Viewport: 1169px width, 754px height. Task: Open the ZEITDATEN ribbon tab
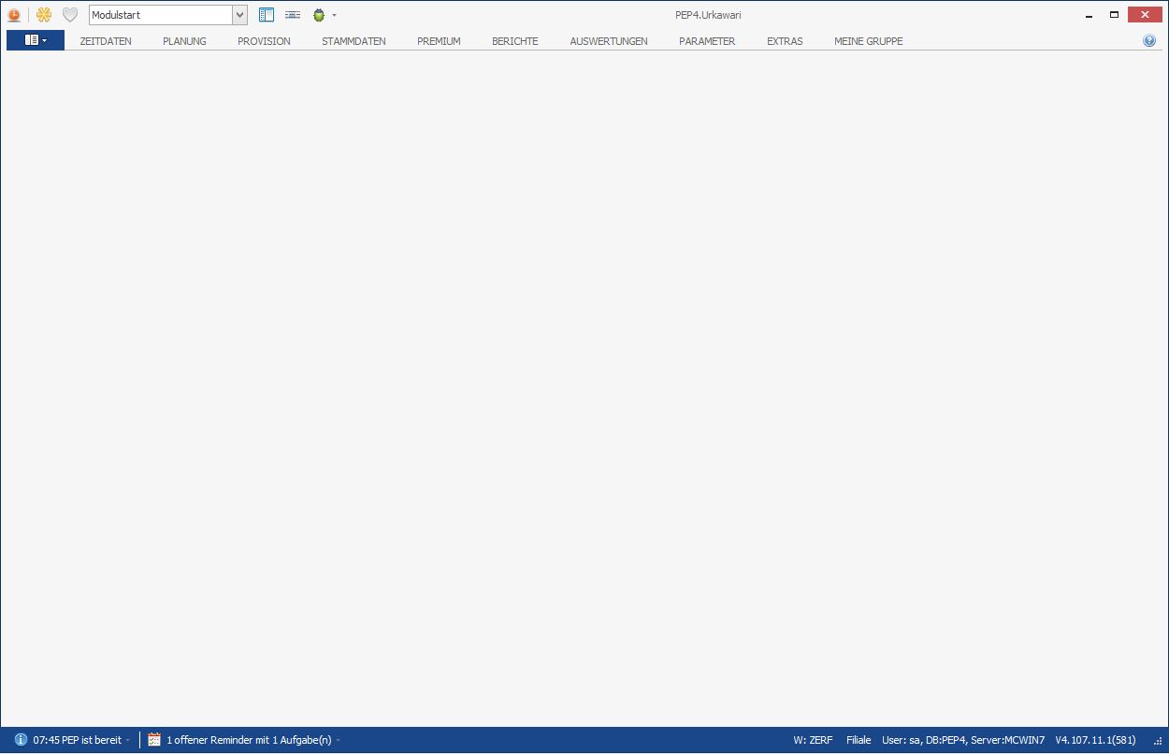point(106,41)
